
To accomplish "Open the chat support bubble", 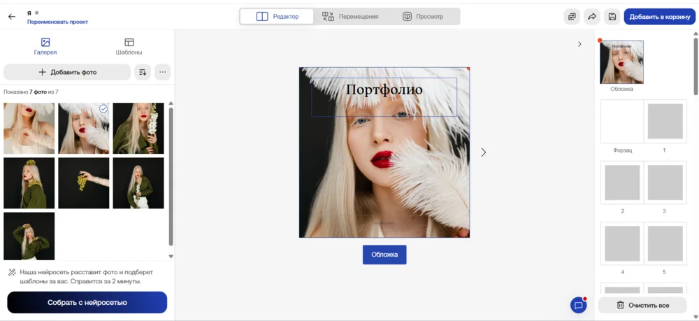I will click(578, 306).
